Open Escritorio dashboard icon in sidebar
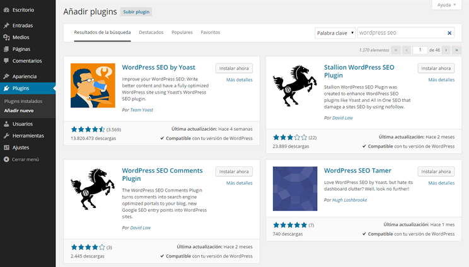This screenshot has width=469, height=267. pos(6,10)
